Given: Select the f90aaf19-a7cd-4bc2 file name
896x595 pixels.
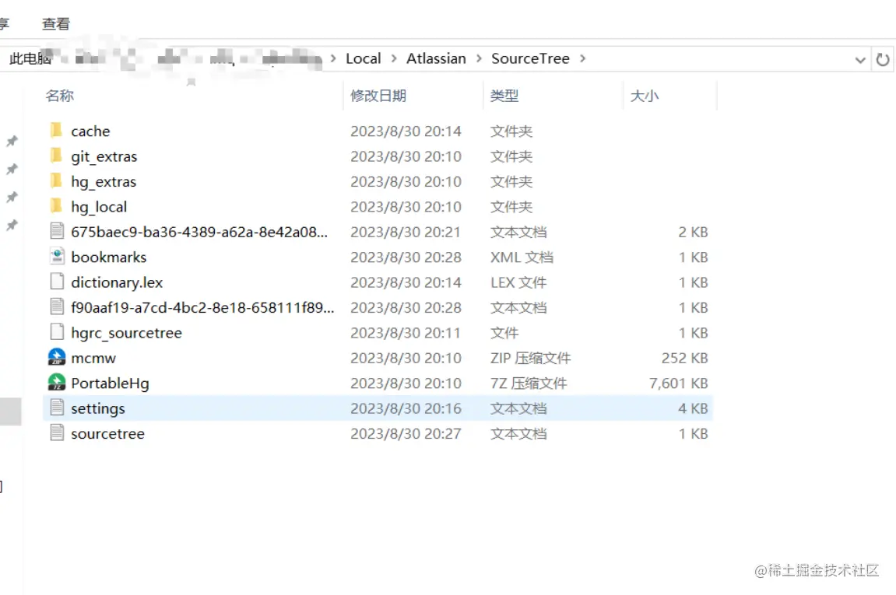Looking at the screenshot, I should 202,307.
